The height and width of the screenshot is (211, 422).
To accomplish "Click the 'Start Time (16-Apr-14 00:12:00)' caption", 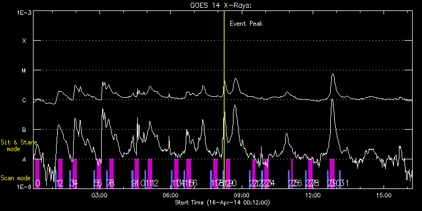I will [x=223, y=202].
